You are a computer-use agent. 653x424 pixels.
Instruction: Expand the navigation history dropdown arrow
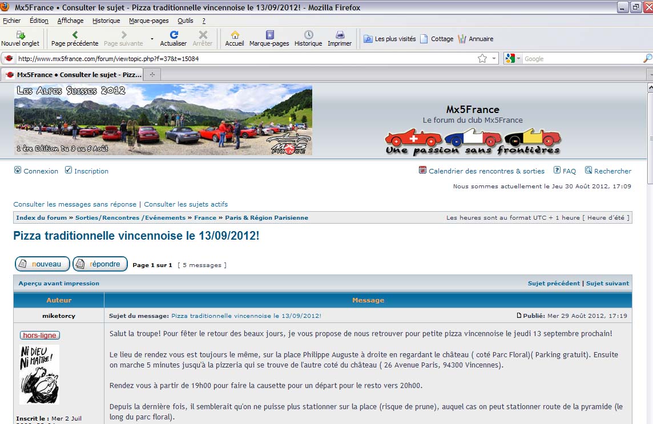[152, 39]
